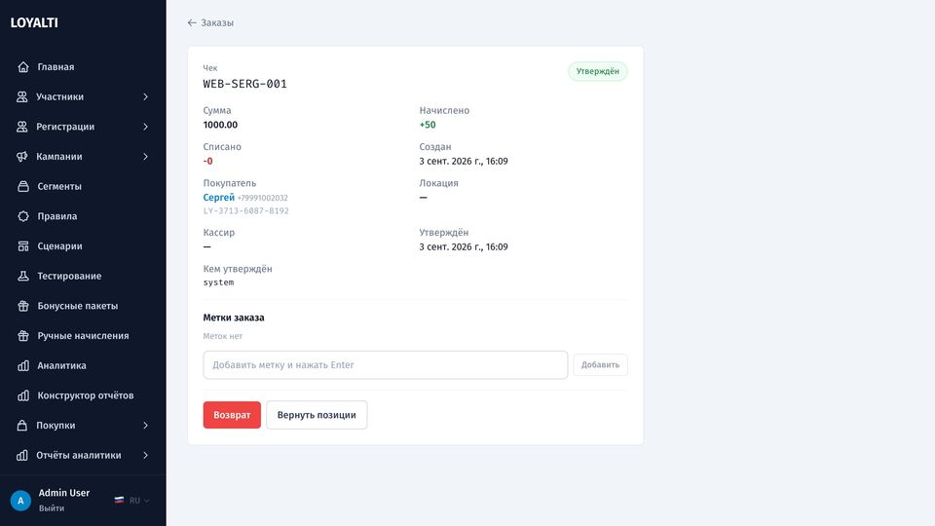Click the chart icon beside Аналитика
The width and height of the screenshot is (935, 526).
click(x=23, y=365)
